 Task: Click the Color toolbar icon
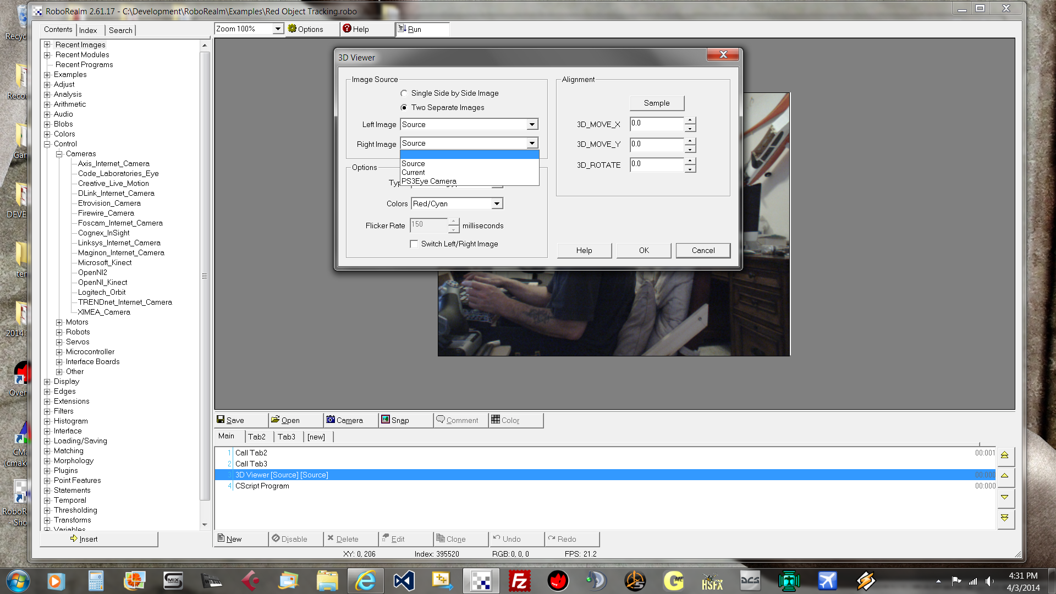496,420
